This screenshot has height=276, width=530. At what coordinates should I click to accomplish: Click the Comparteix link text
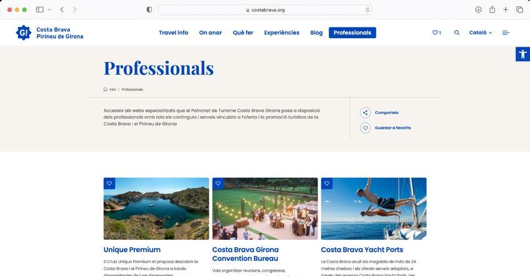coord(387,113)
